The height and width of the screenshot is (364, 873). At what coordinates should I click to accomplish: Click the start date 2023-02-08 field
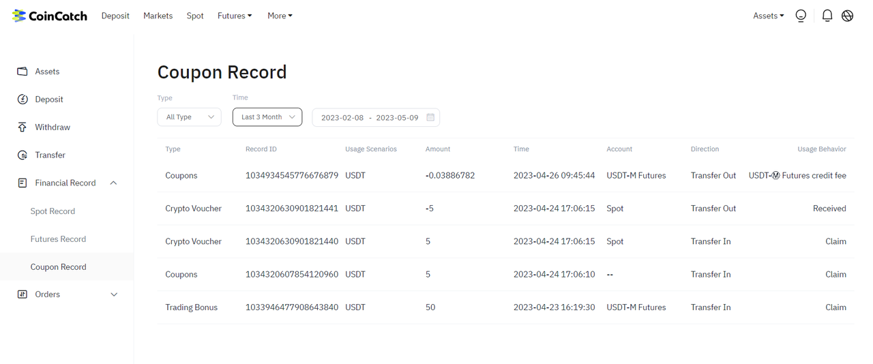(x=342, y=118)
